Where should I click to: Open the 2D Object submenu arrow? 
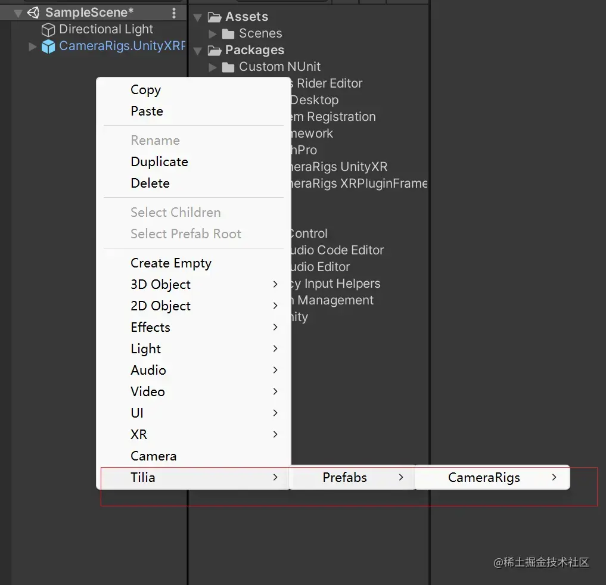pos(275,306)
